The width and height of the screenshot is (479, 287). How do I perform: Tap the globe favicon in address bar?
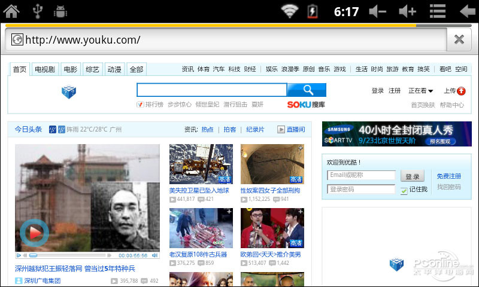pyautogui.click(x=17, y=39)
